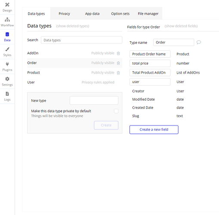Open the Logs document icon
The height and width of the screenshot is (215, 219).
click(x=7, y=94)
